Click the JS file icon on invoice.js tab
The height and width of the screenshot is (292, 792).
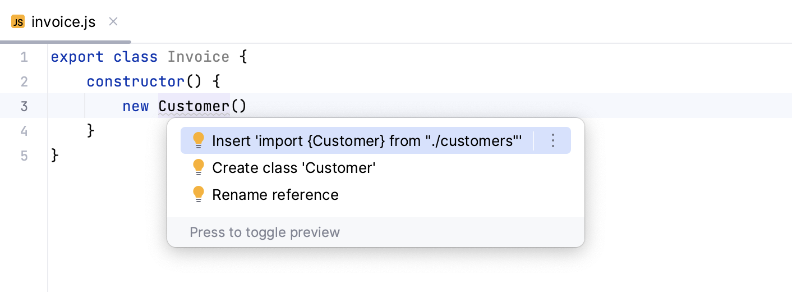pyautogui.click(x=18, y=22)
